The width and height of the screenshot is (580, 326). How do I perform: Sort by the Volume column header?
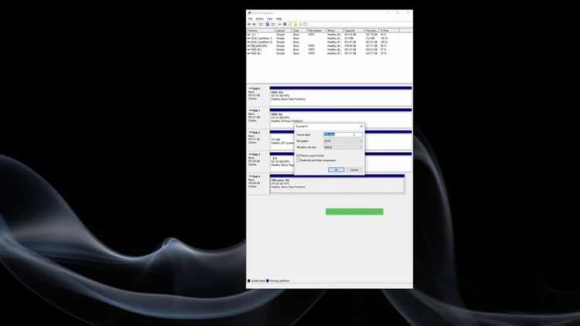coord(261,30)
